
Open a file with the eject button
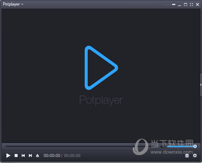pyautogui.click(x=37, y=156)
